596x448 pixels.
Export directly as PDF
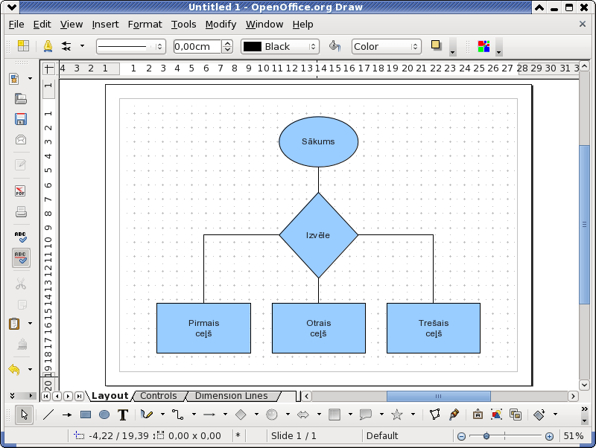pos(21,191)
